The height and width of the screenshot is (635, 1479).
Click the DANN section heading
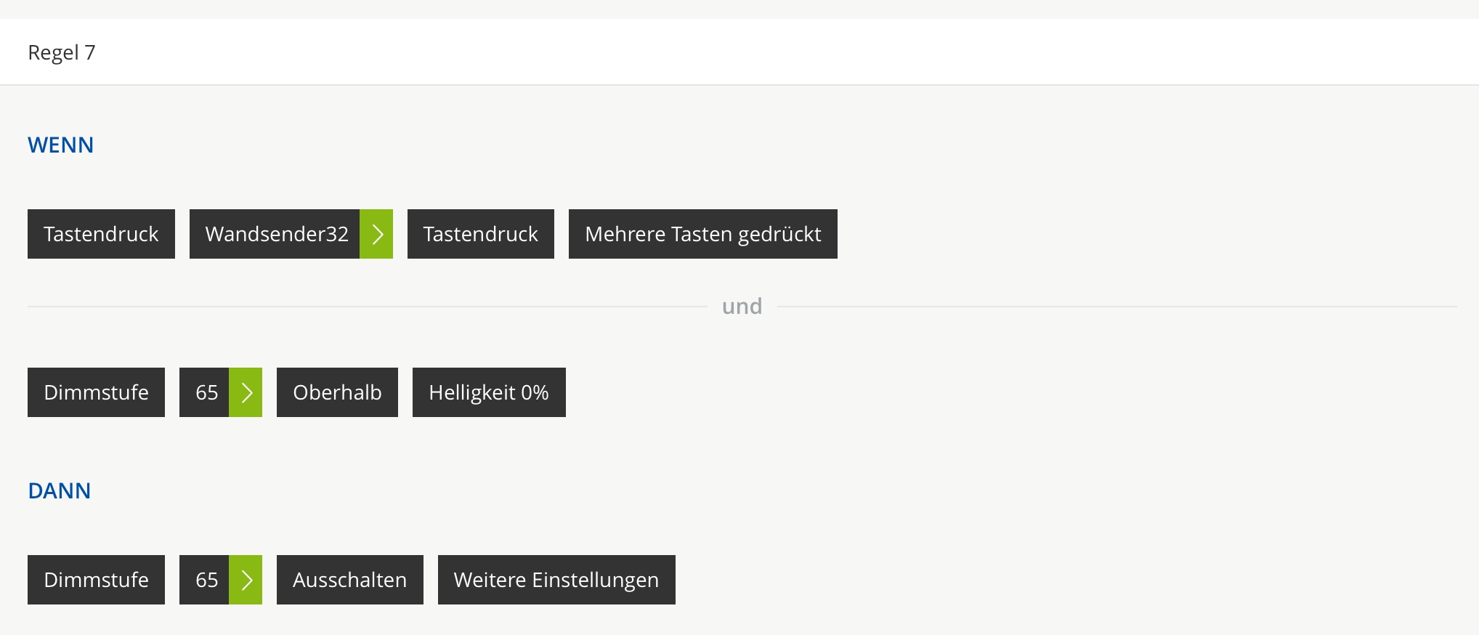click(x=60, y=491)
